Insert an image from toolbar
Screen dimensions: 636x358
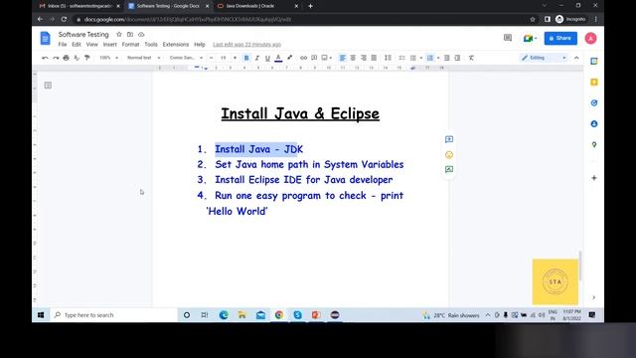pyautogui.click(x=325, y=58)
